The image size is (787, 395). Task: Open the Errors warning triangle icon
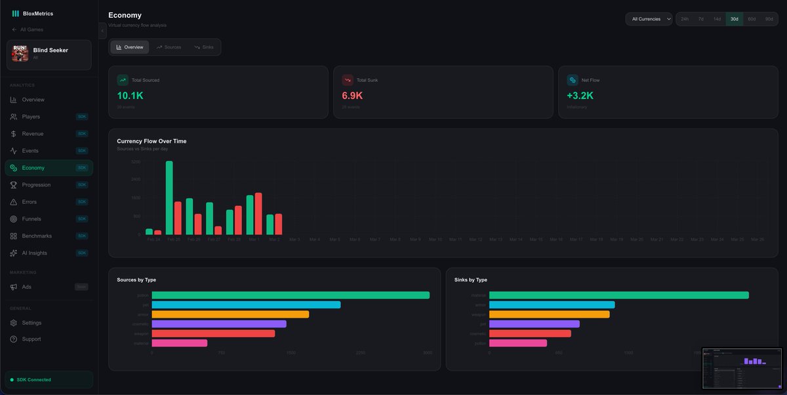[12, 201]
